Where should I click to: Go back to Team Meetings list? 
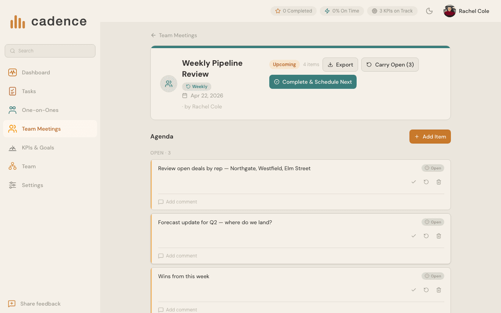[174, 35]
